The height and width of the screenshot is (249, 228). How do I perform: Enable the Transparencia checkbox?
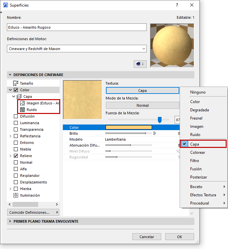click(x=16, y=129)
